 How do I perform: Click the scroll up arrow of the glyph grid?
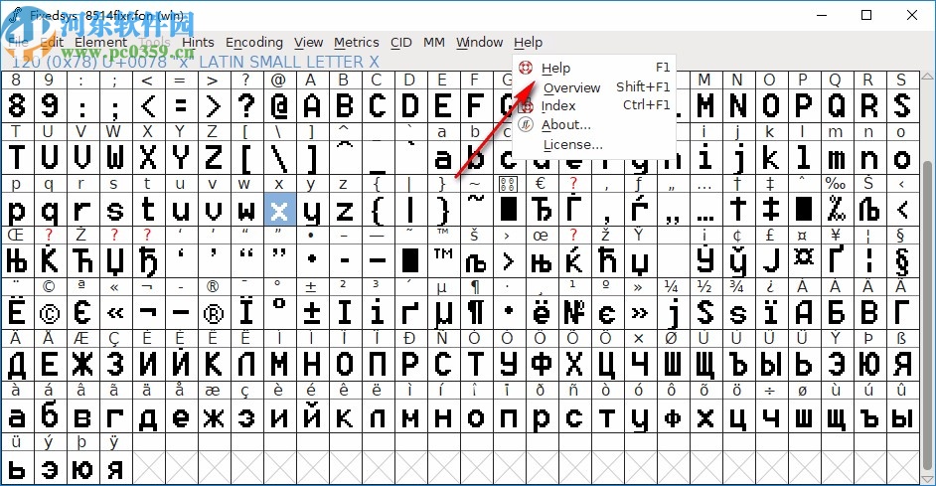coord(927,77)
